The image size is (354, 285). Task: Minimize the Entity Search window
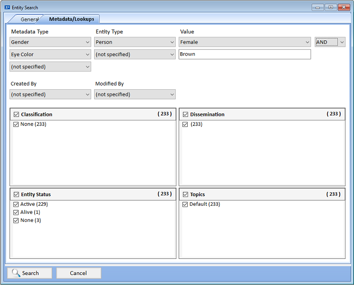[x=318, y=8]
